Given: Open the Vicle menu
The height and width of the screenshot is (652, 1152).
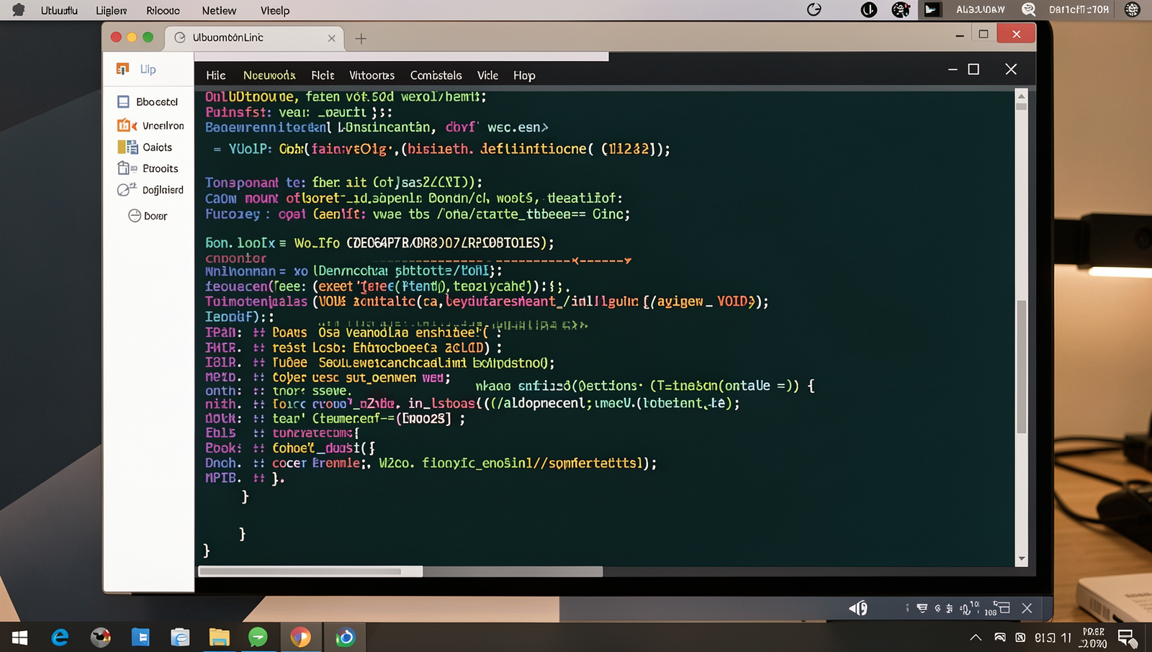Looking at the screenshot, I should 487,76.
